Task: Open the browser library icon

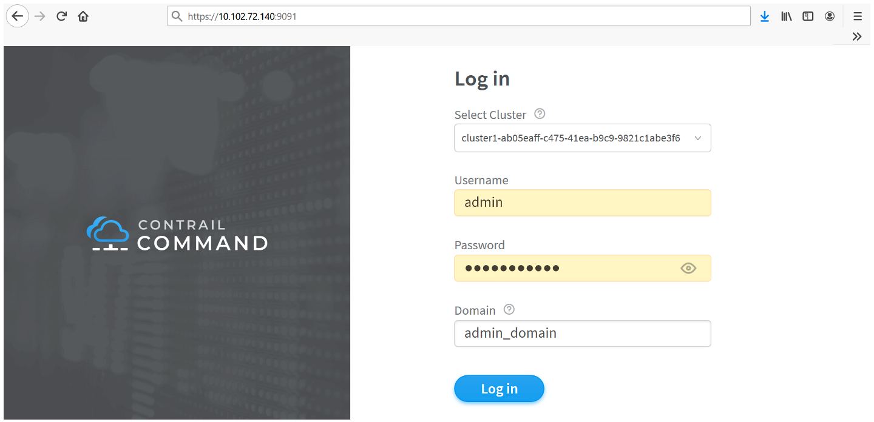Action: pos(787,16)
